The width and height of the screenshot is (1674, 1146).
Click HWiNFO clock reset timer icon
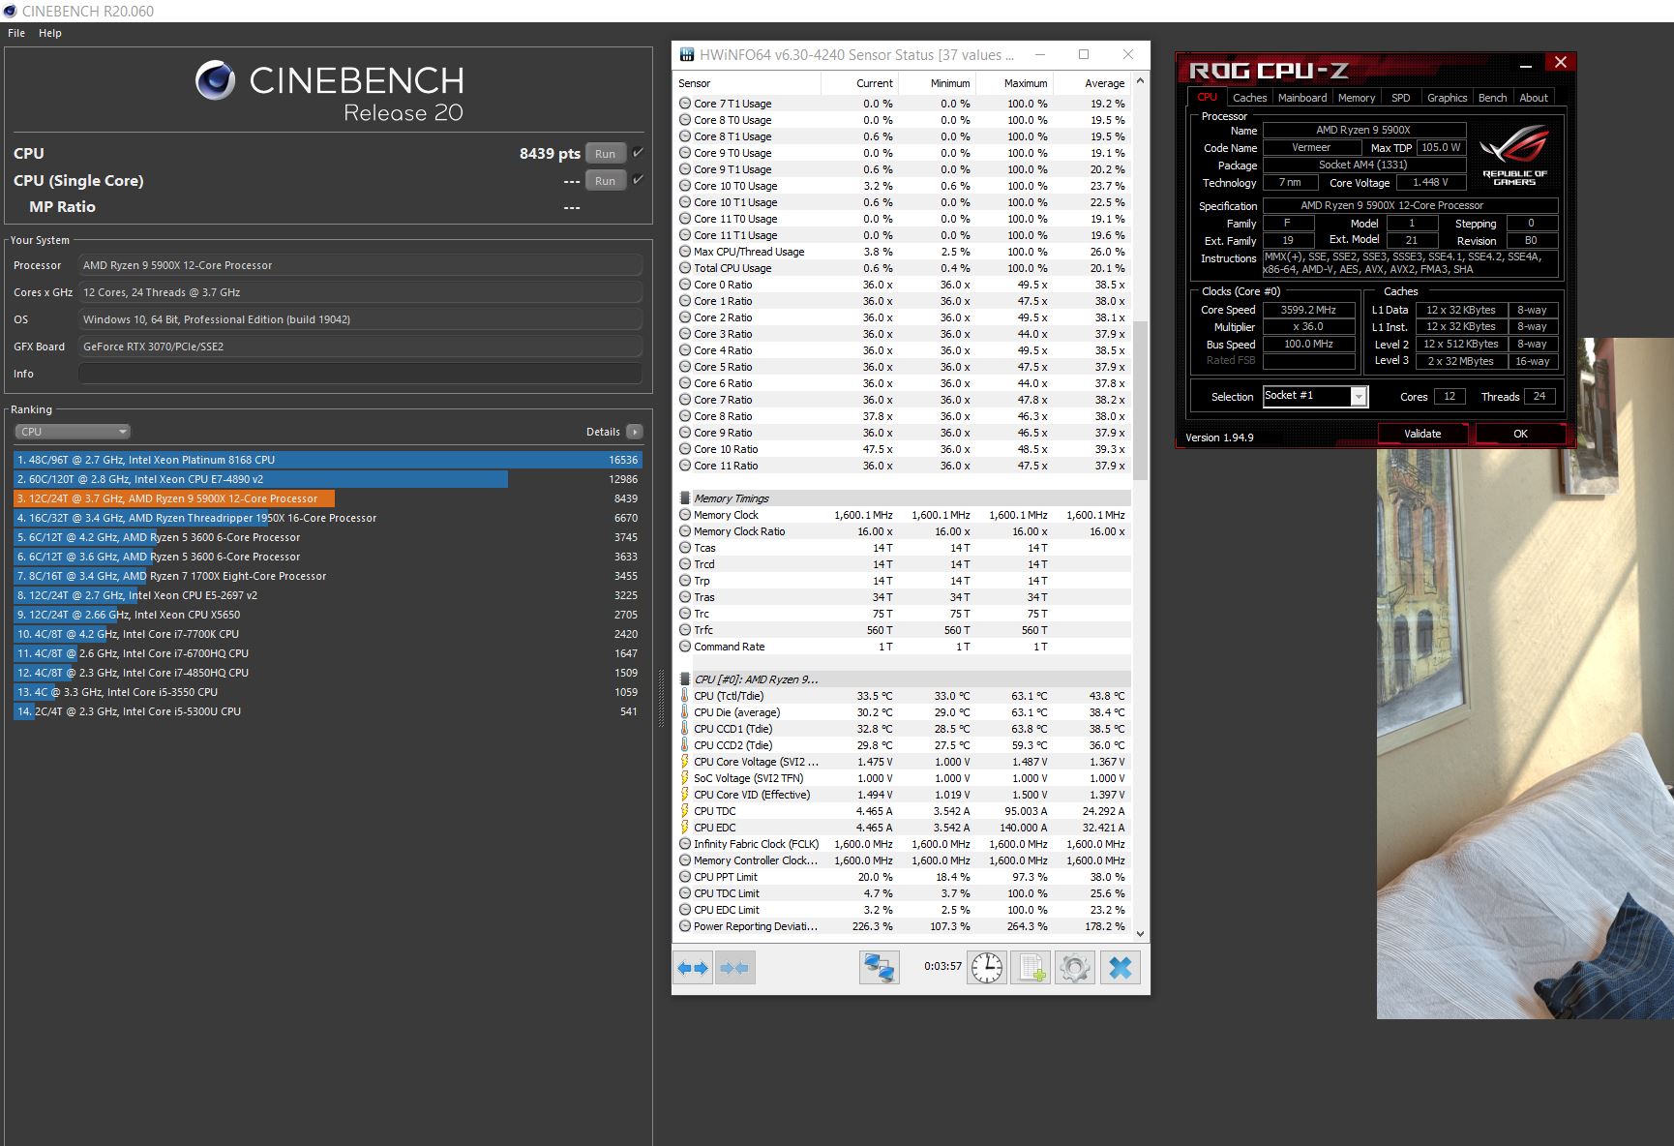pyautogui.click(x=987, y=967)
